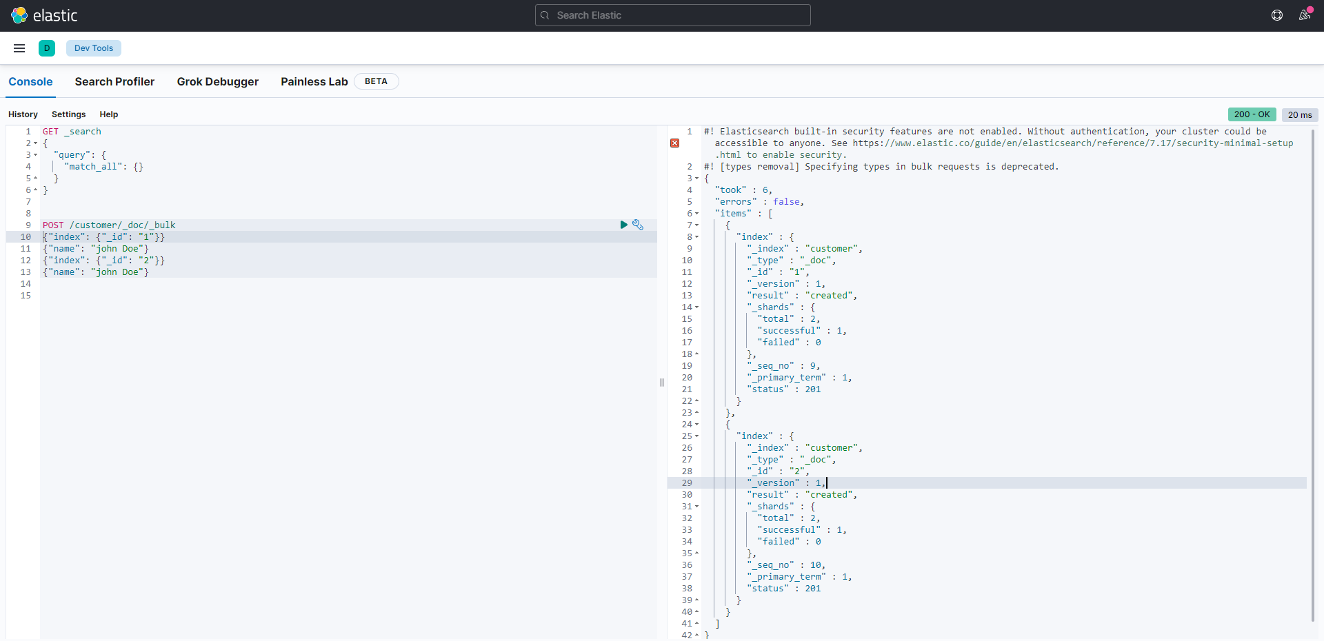This screenshot has height=641, width=1324.
Task: Collapse editor line 2 fold arrow
Action: pos(35,143)
